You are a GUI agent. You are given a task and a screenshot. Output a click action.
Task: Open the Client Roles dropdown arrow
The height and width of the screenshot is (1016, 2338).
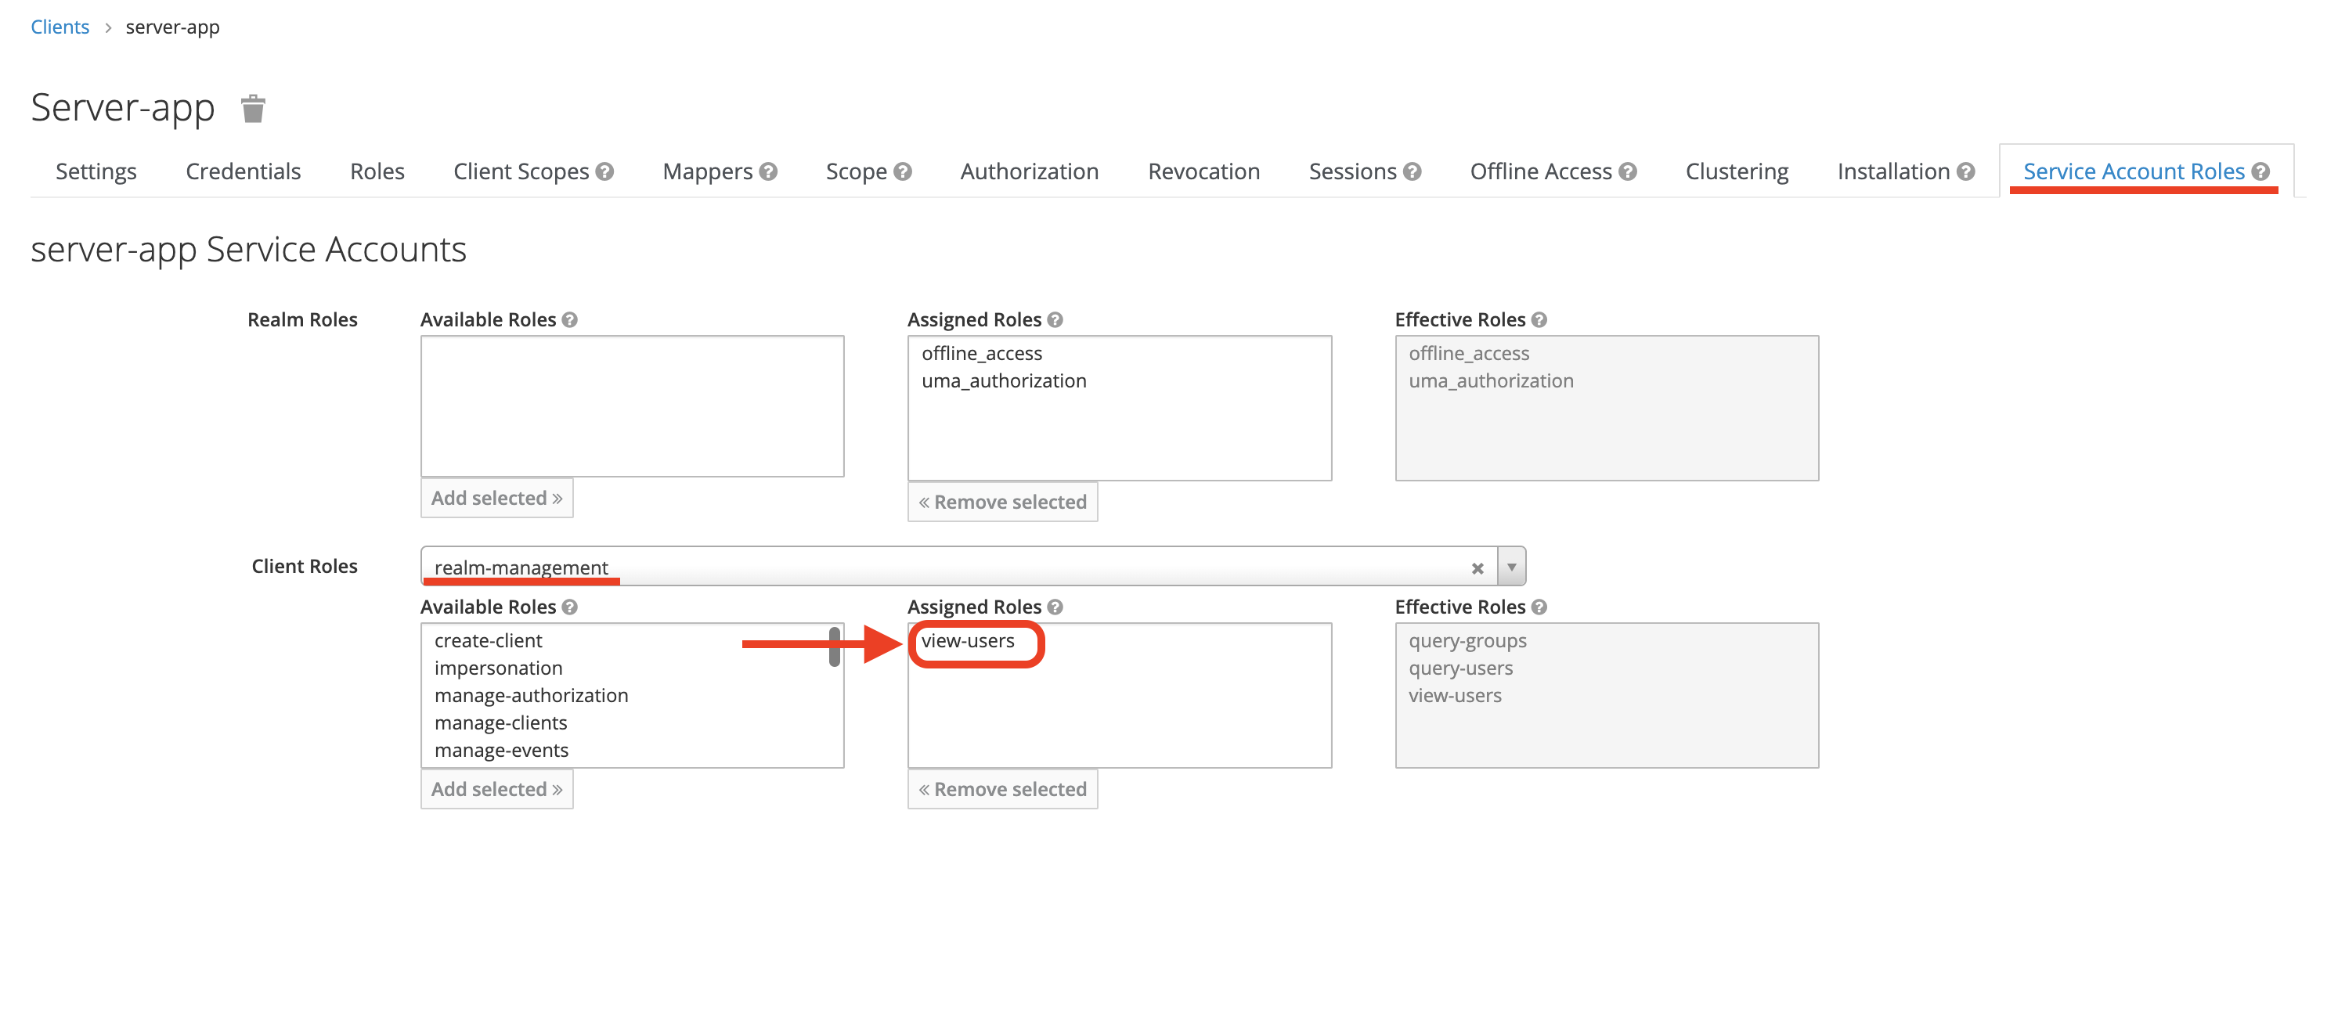tap(1511, 567)
